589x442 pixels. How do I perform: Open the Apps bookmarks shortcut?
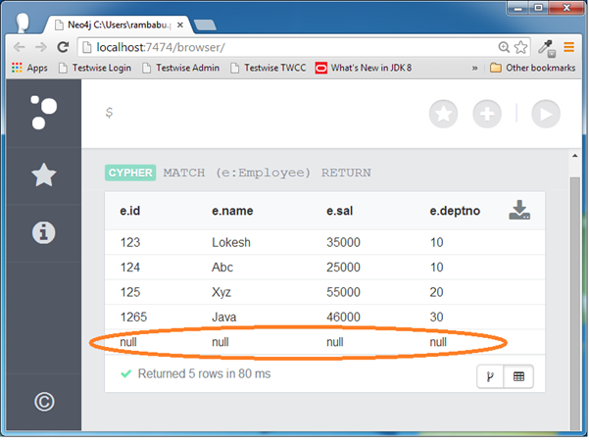pos(29,68)
